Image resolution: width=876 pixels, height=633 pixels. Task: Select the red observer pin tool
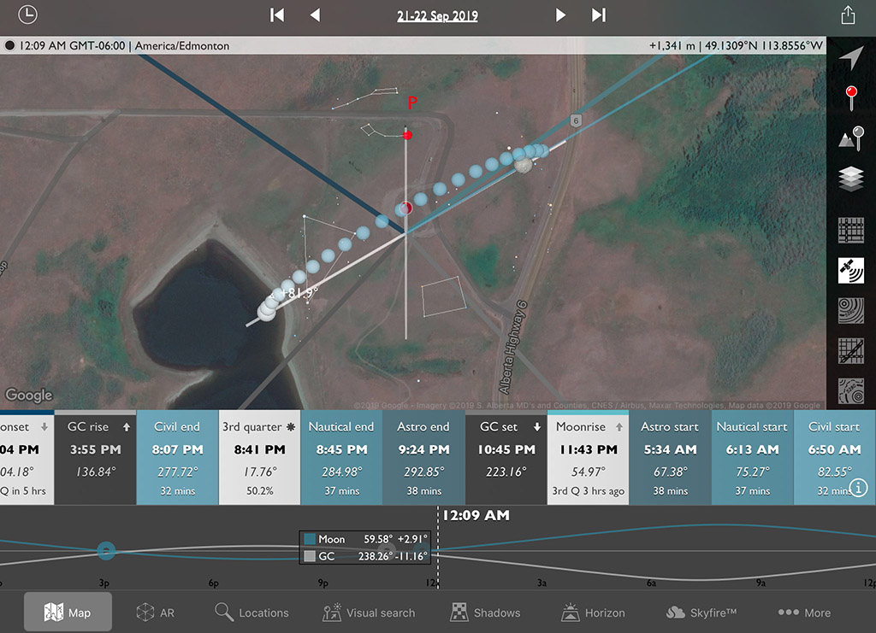(850, 97)
